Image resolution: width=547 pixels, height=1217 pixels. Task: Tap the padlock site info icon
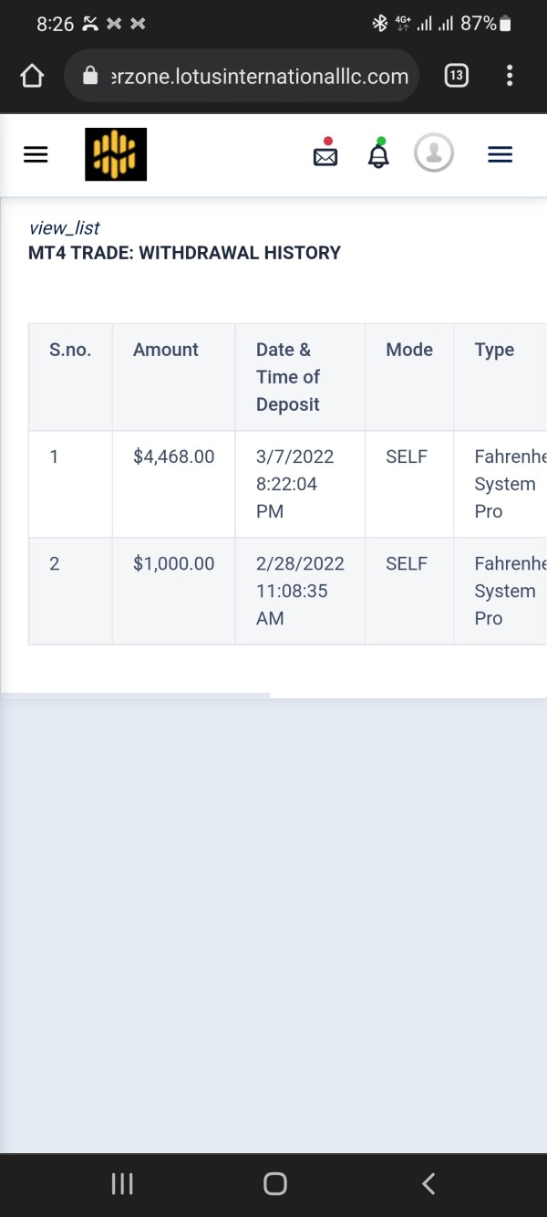pos(90,76)
